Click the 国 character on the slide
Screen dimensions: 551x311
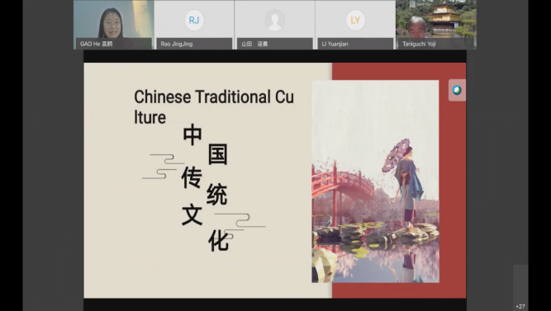217,154
